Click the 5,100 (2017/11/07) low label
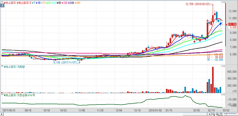The image size is (238, 116). (x=65, y=62)
